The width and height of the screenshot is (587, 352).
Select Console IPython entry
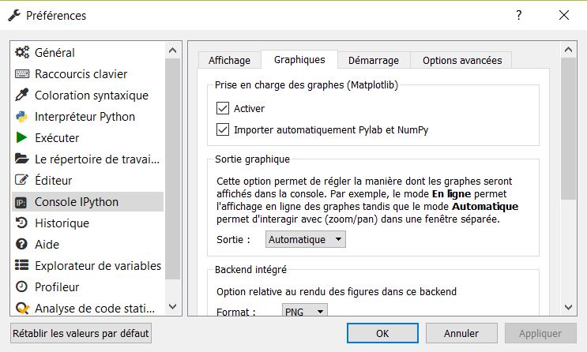(x=88, y=201)
